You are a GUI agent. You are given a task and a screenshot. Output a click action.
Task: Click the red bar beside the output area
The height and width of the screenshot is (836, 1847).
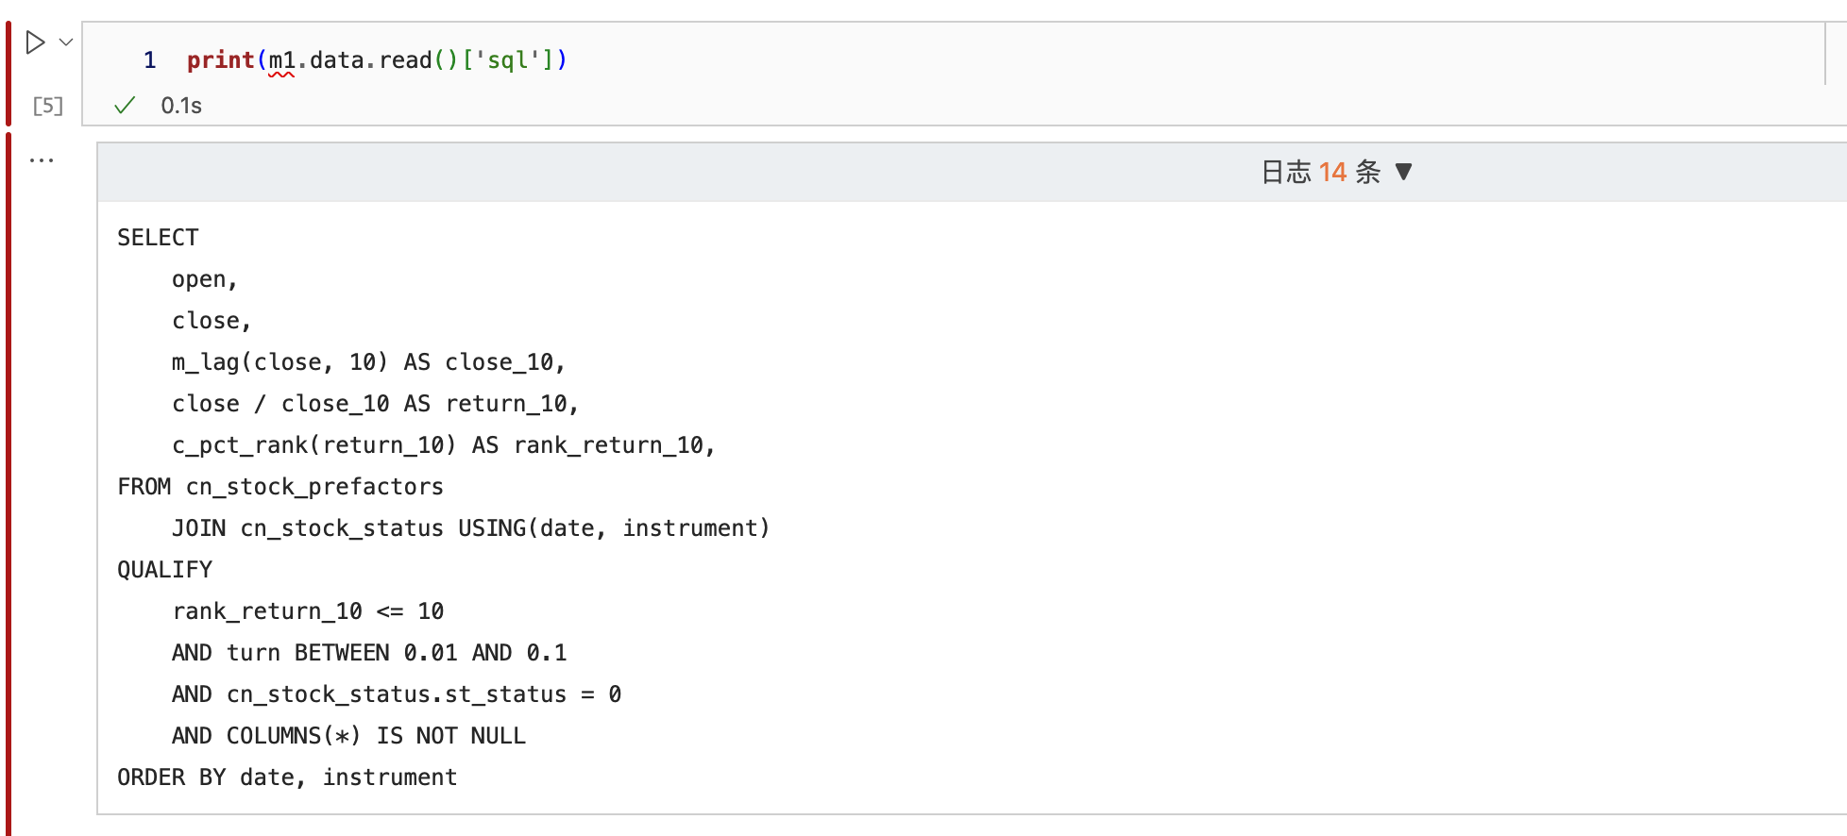click(x=8, y=481)
